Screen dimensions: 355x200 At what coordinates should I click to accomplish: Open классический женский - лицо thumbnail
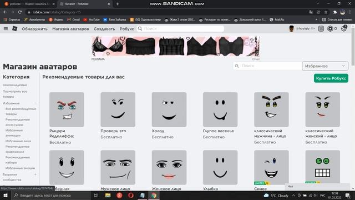click(x=323, y=109)
